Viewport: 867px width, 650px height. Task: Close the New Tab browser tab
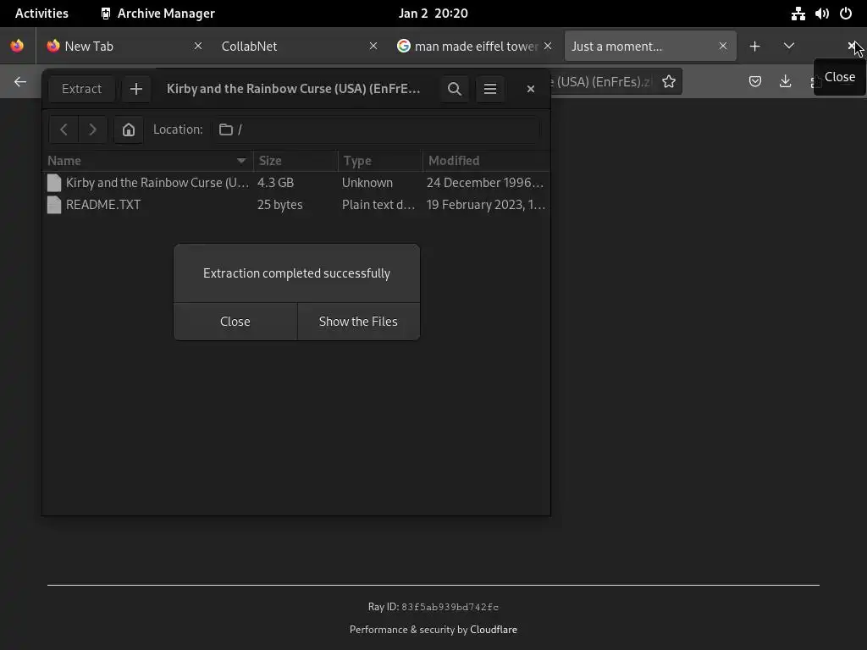198,47
